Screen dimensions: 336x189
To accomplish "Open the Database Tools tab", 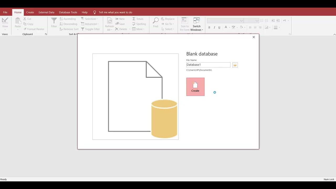I will [x=68, y=12].
